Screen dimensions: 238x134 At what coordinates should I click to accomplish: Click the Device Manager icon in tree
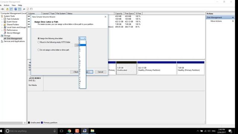(x=5, y=33)
